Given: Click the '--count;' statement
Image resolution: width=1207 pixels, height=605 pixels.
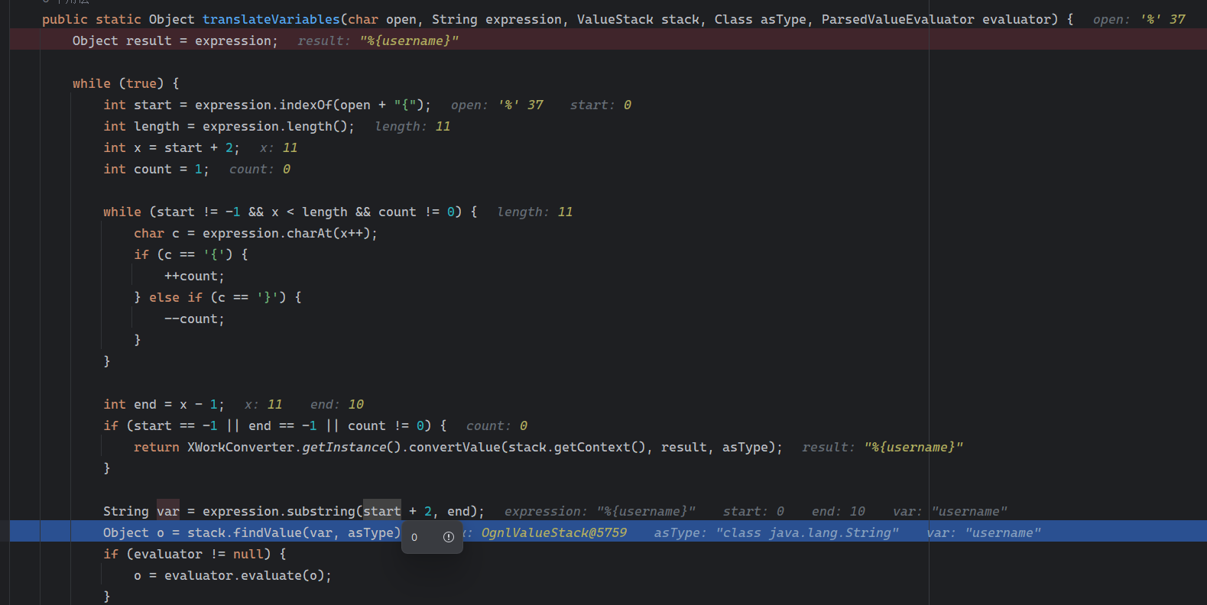Looking at the screenshot, I should [x=195, y=319].
